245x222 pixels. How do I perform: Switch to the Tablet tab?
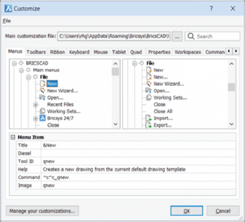pyautogui.click(x=119, y=52)
